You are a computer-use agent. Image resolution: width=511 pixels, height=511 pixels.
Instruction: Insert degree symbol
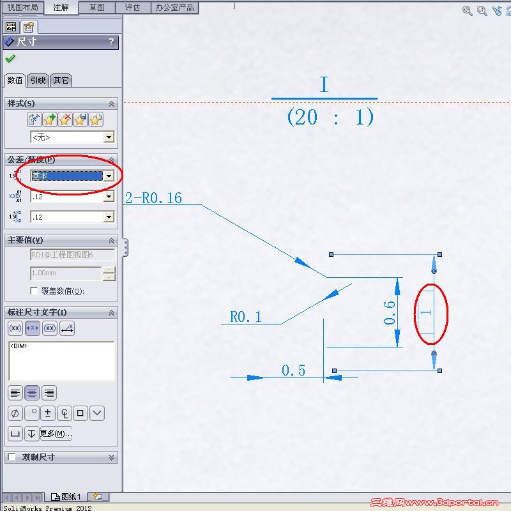click(32, 413)
